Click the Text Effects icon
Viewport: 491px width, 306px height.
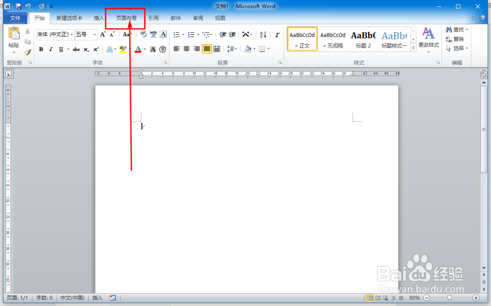[x=109, y=49]
